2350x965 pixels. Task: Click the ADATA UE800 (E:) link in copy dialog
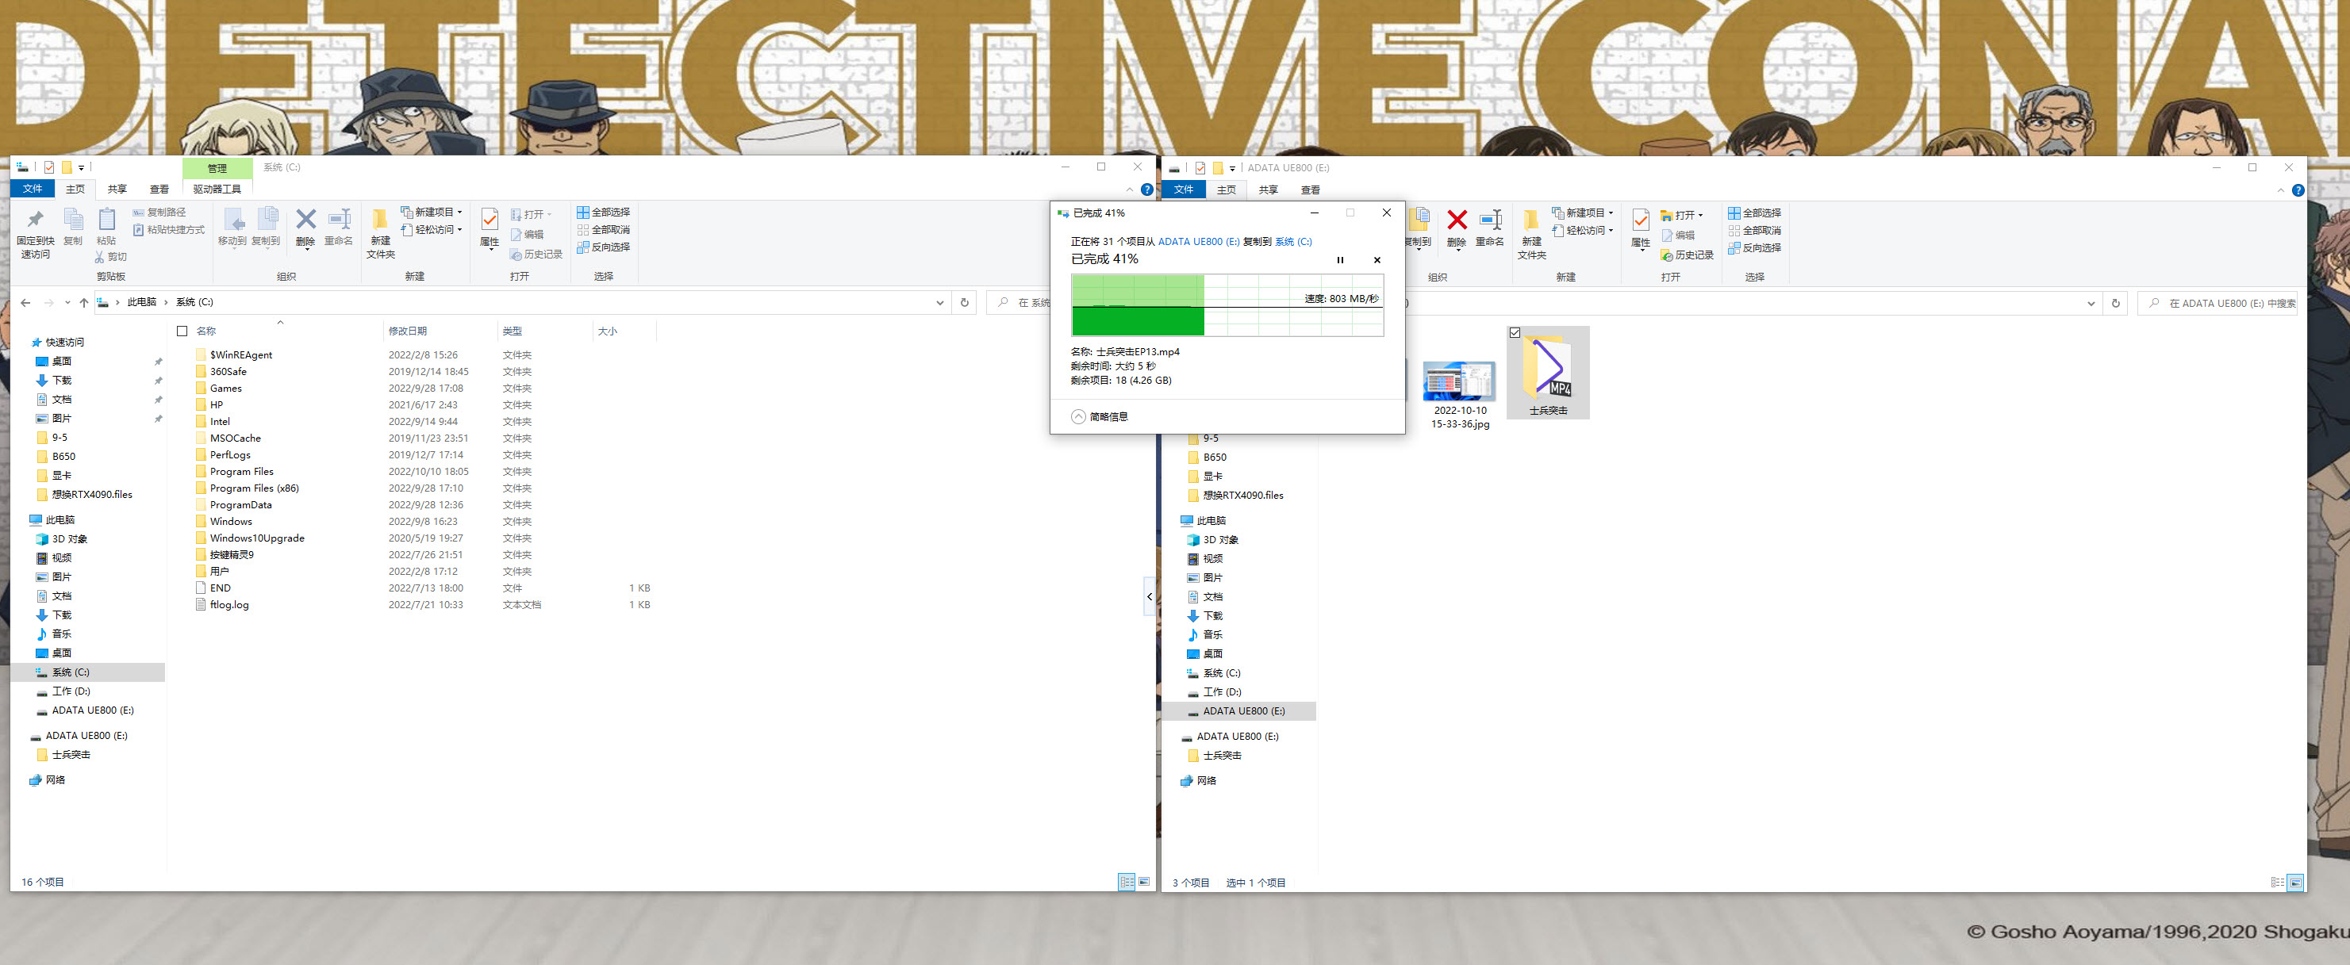1198,242
